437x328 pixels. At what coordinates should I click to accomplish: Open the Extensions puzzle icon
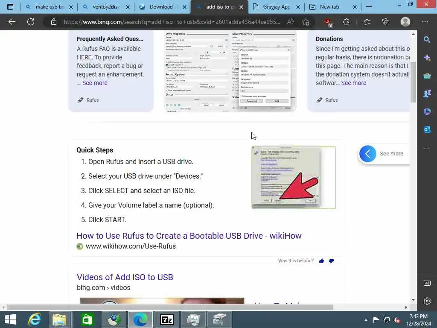click(x=346, y=22)
